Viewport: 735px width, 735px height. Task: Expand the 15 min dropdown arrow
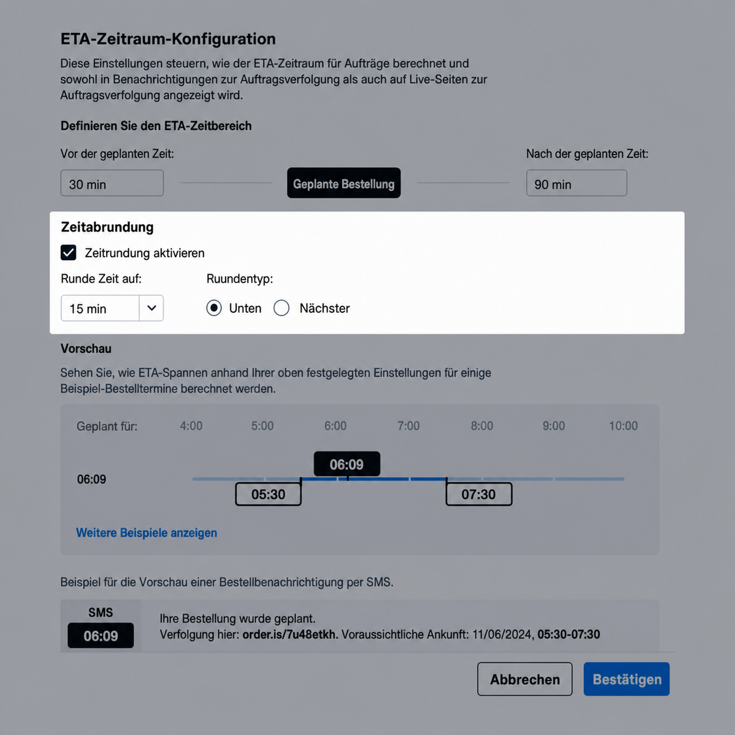[151, 308]
